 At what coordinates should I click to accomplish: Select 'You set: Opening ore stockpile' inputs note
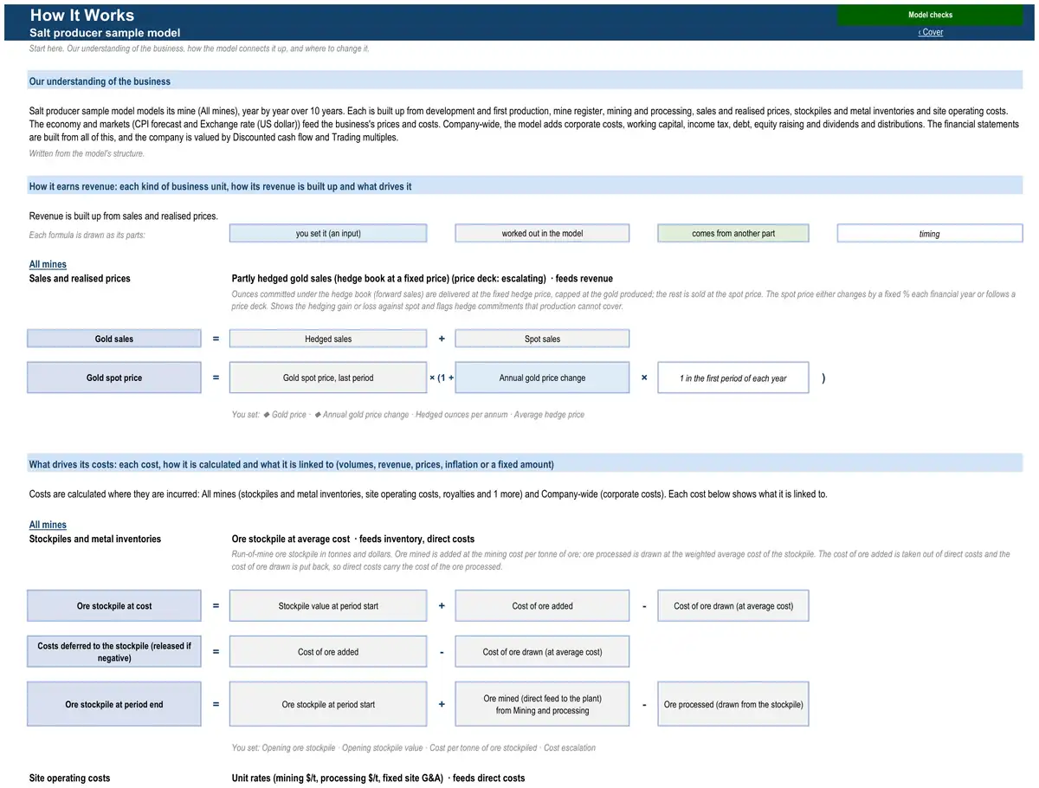414,747
